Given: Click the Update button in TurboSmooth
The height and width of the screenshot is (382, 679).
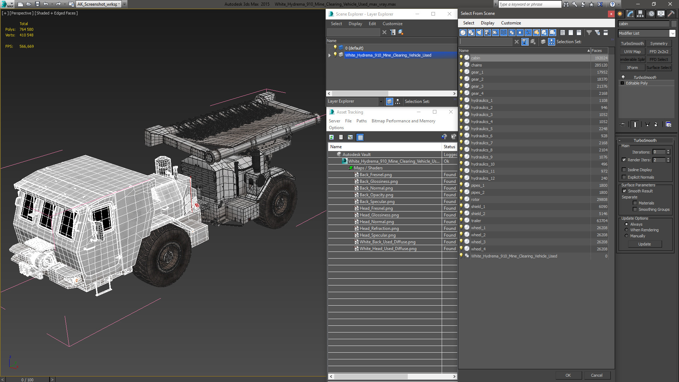Looking at the screenshot, I should (644, 244).
